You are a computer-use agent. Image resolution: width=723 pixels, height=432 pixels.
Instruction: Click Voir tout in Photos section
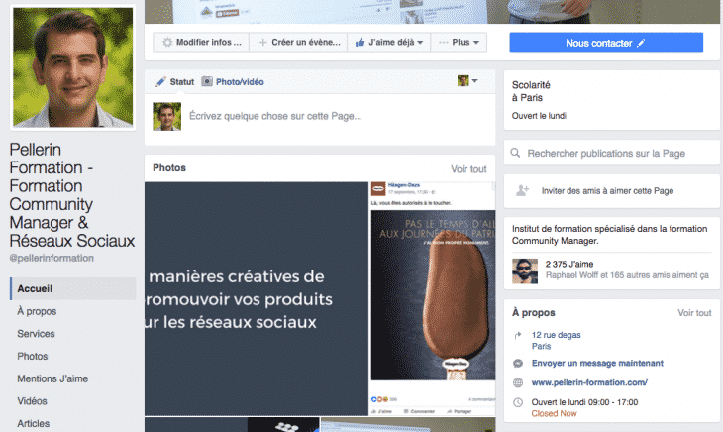tap(468, 169)
